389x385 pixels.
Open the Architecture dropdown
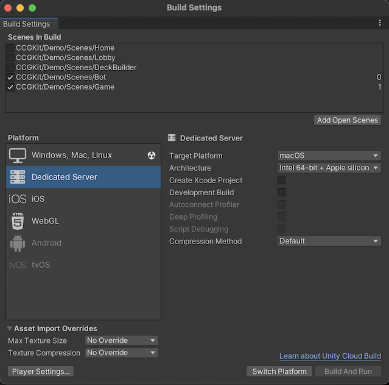(x=329, y=168)
